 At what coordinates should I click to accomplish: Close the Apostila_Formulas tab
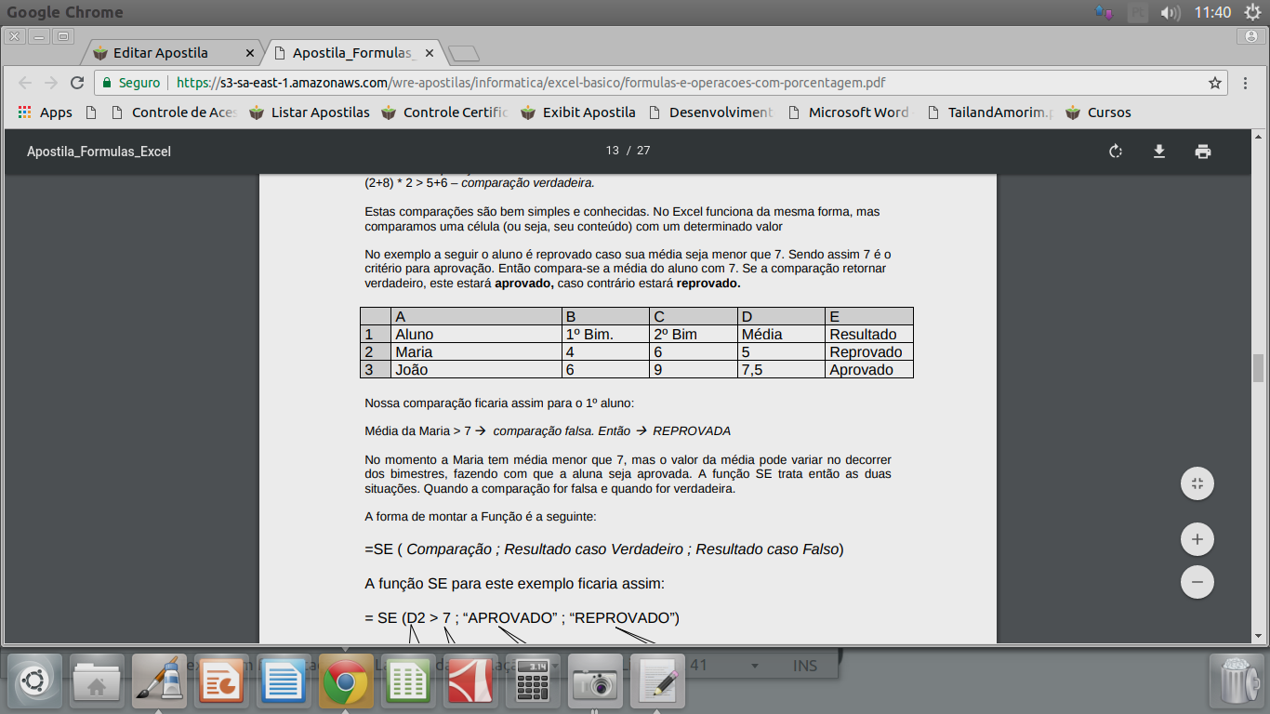430,53
